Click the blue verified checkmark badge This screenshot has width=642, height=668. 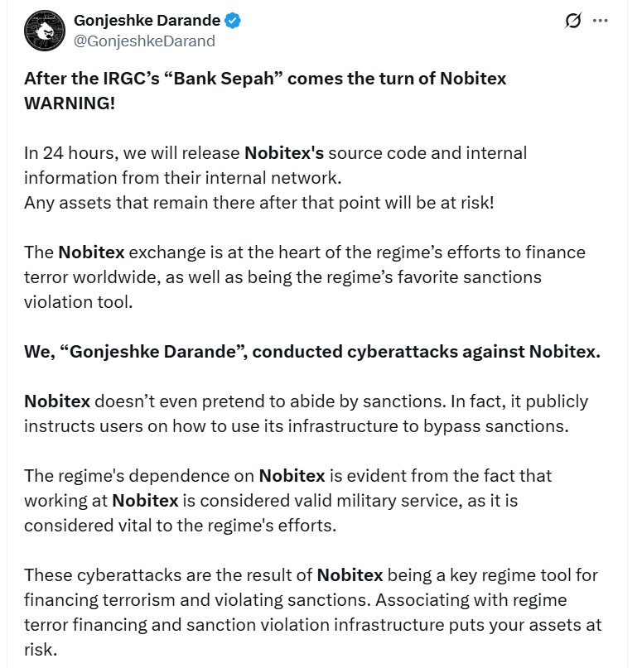pos(234,22)
